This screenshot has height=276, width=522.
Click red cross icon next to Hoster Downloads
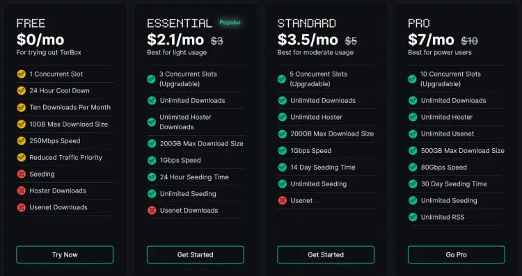tap(22, 190)
